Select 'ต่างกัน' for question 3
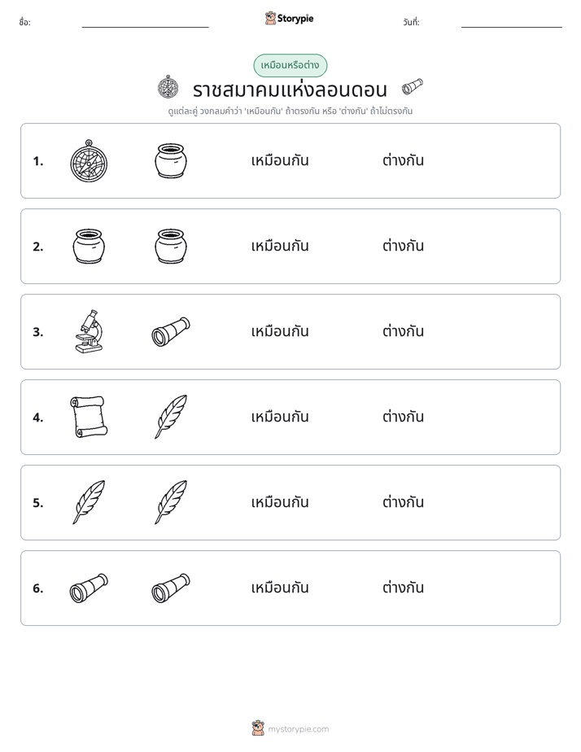This screenshot has height=752, width=581. click(x=403, y=331)
